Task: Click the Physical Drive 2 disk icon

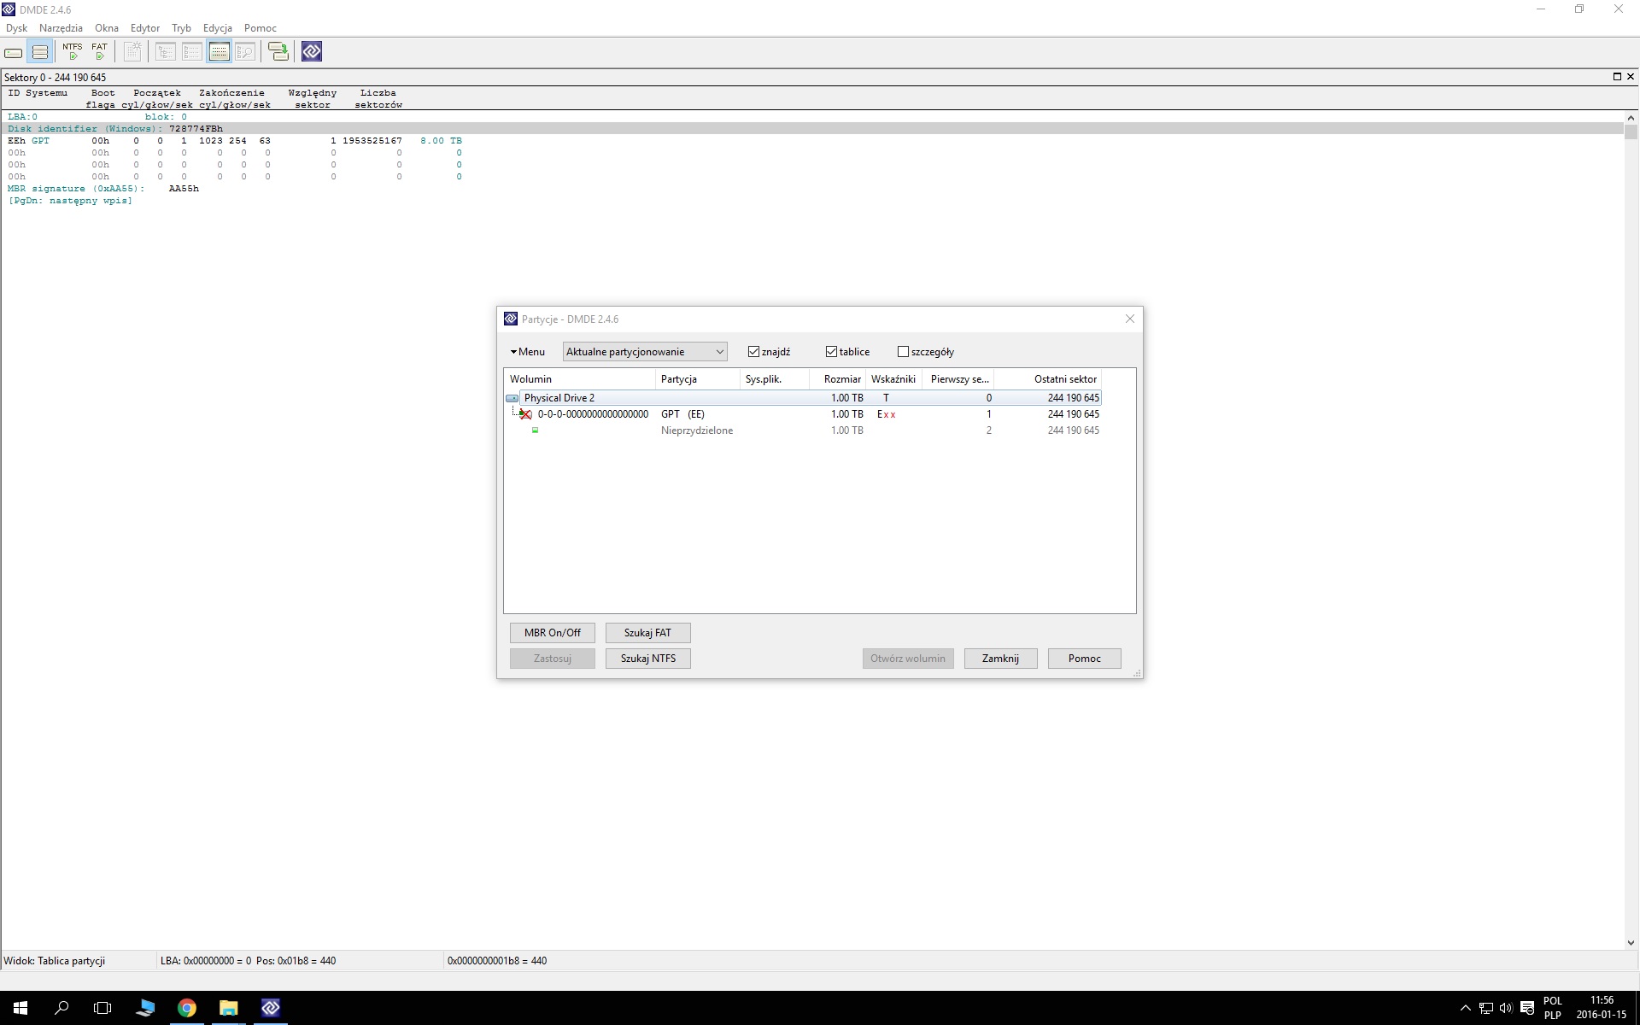Action: (x=512, y=398)
